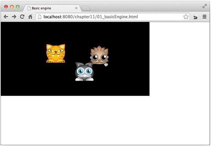Click the page document icon in the address bar

pos(39,17)
